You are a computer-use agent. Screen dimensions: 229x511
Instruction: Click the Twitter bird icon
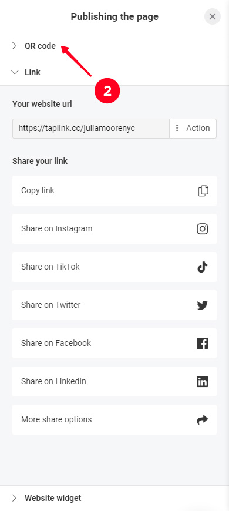203,305
